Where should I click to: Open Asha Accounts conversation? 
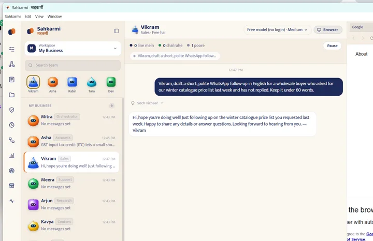[71, 141]
